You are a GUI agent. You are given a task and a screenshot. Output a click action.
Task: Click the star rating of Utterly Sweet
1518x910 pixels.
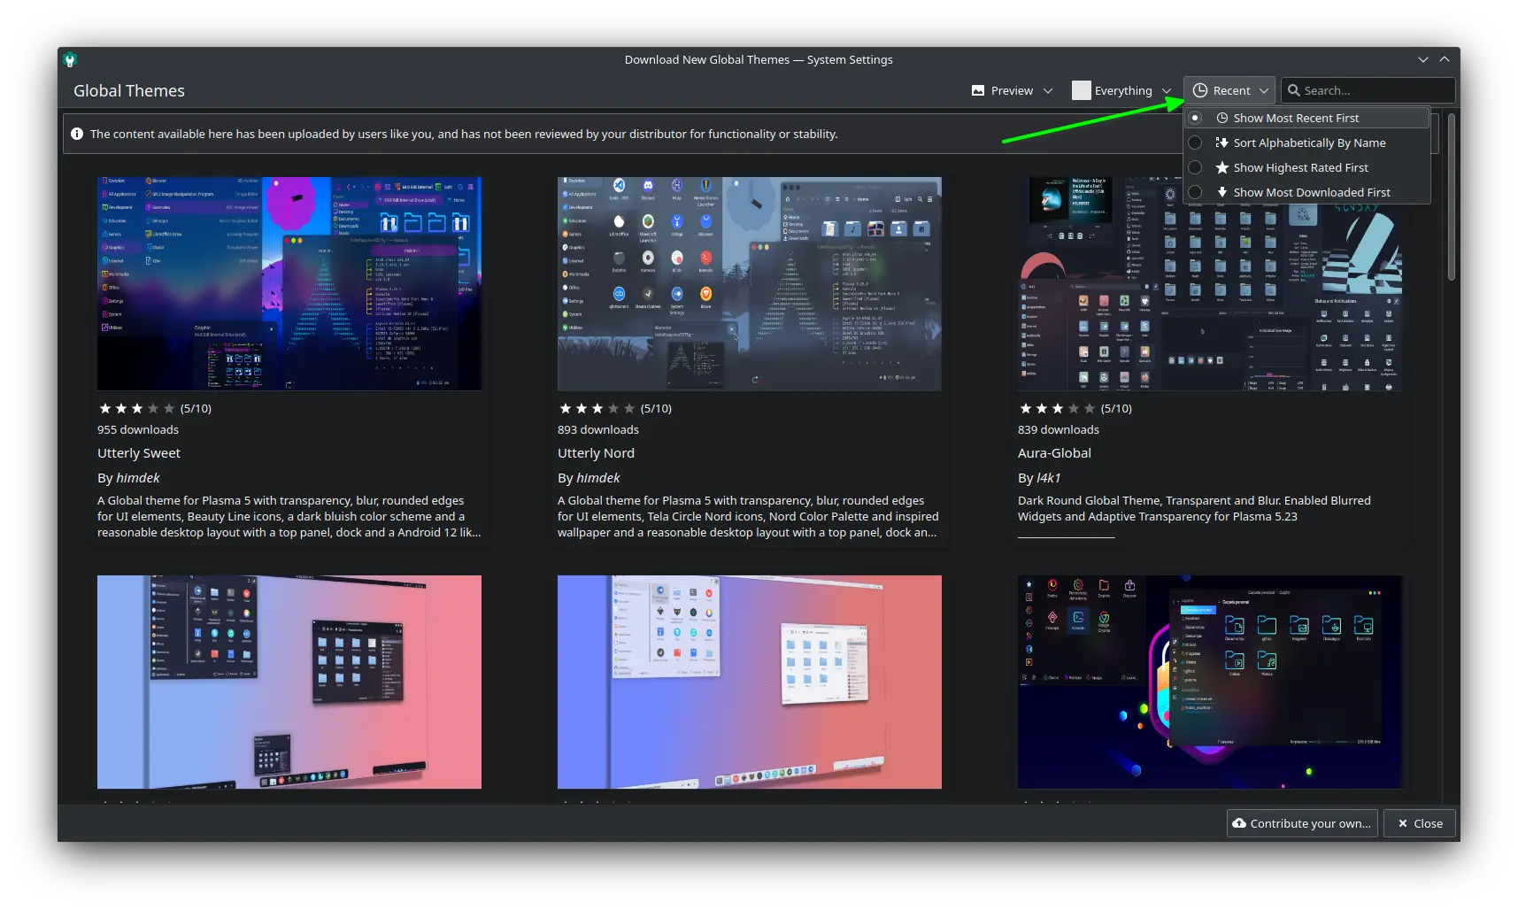coord(137,408)
